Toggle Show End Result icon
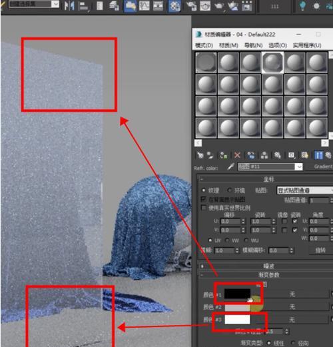 tap(318, 155)
